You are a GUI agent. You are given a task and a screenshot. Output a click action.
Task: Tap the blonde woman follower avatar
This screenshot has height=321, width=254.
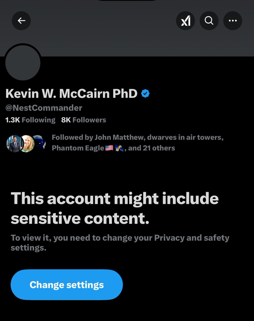click(x=27, y=143)
